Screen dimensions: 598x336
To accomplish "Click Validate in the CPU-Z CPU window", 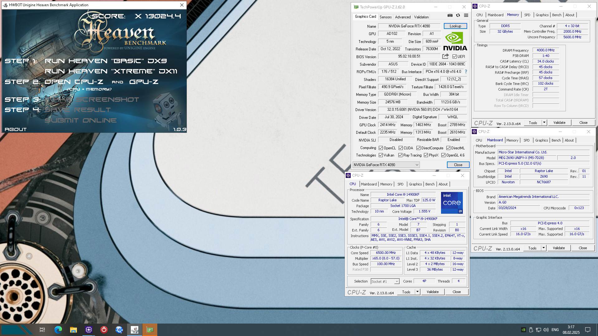I will [x=433, y=292].
